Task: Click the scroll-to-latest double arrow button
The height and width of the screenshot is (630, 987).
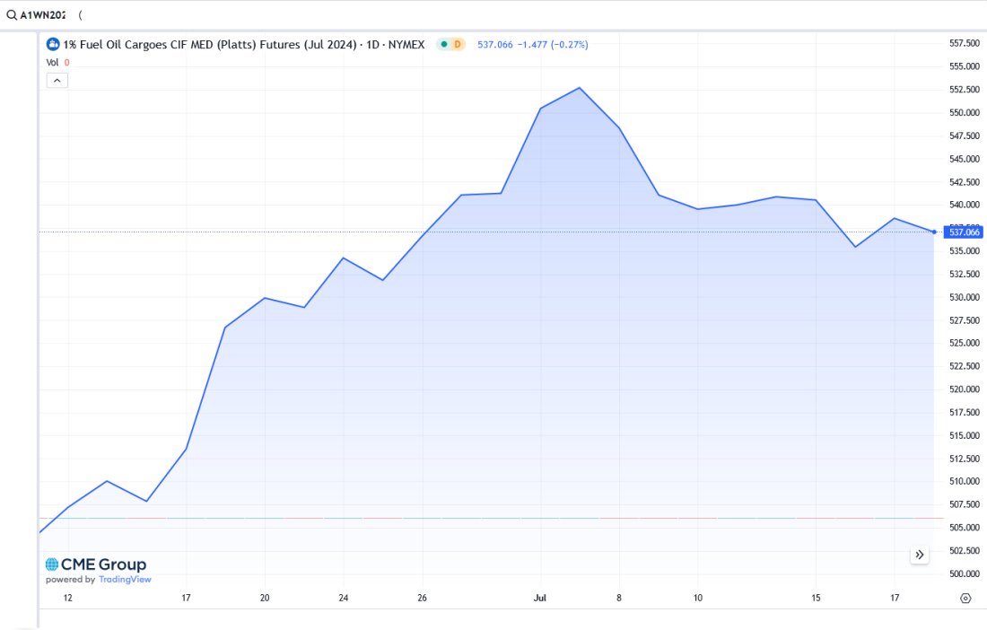Action: point(920,555)
